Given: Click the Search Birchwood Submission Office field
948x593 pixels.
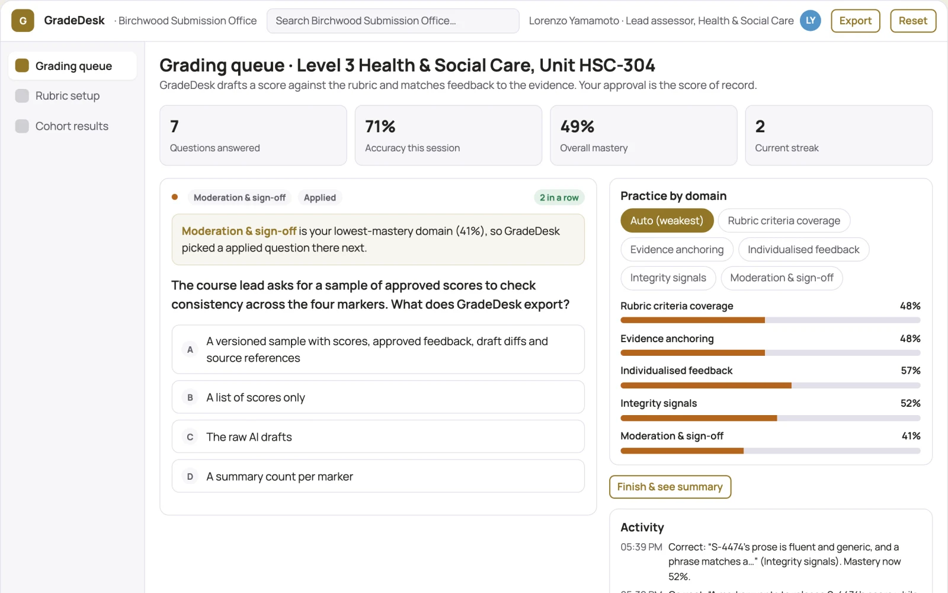Looking at the screenshot, I should click(x=393, y=21).
